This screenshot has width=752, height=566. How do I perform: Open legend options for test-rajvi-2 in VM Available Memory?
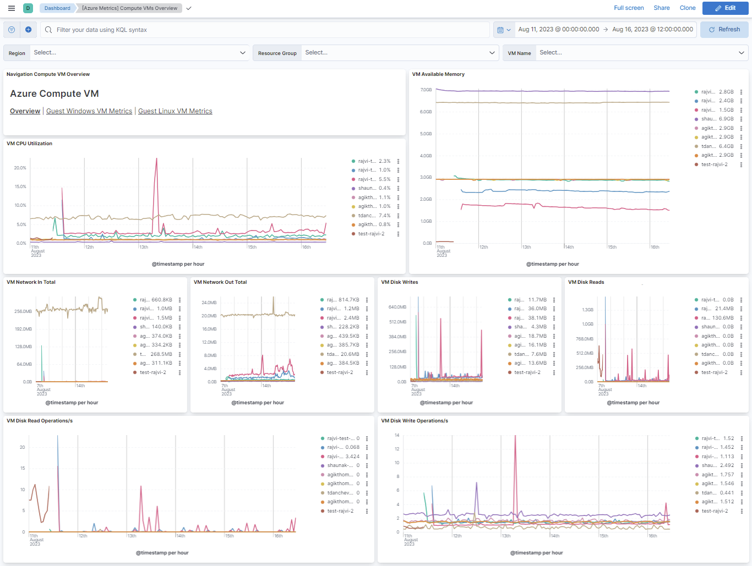pyautogui.click(x=741, y=164)
